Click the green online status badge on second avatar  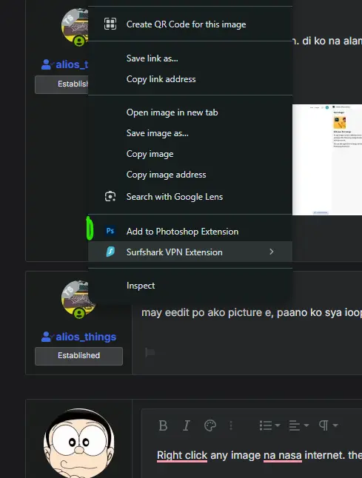click(79, 314)
